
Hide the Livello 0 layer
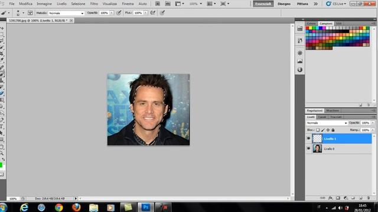[x=308, y=148]
